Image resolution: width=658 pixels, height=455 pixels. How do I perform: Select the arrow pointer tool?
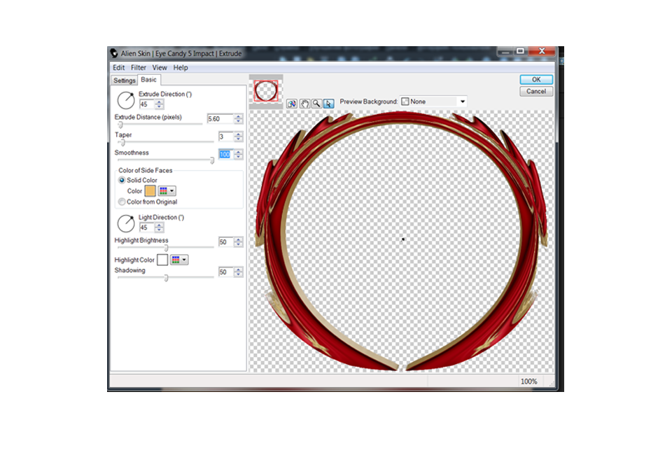(328, 104)
